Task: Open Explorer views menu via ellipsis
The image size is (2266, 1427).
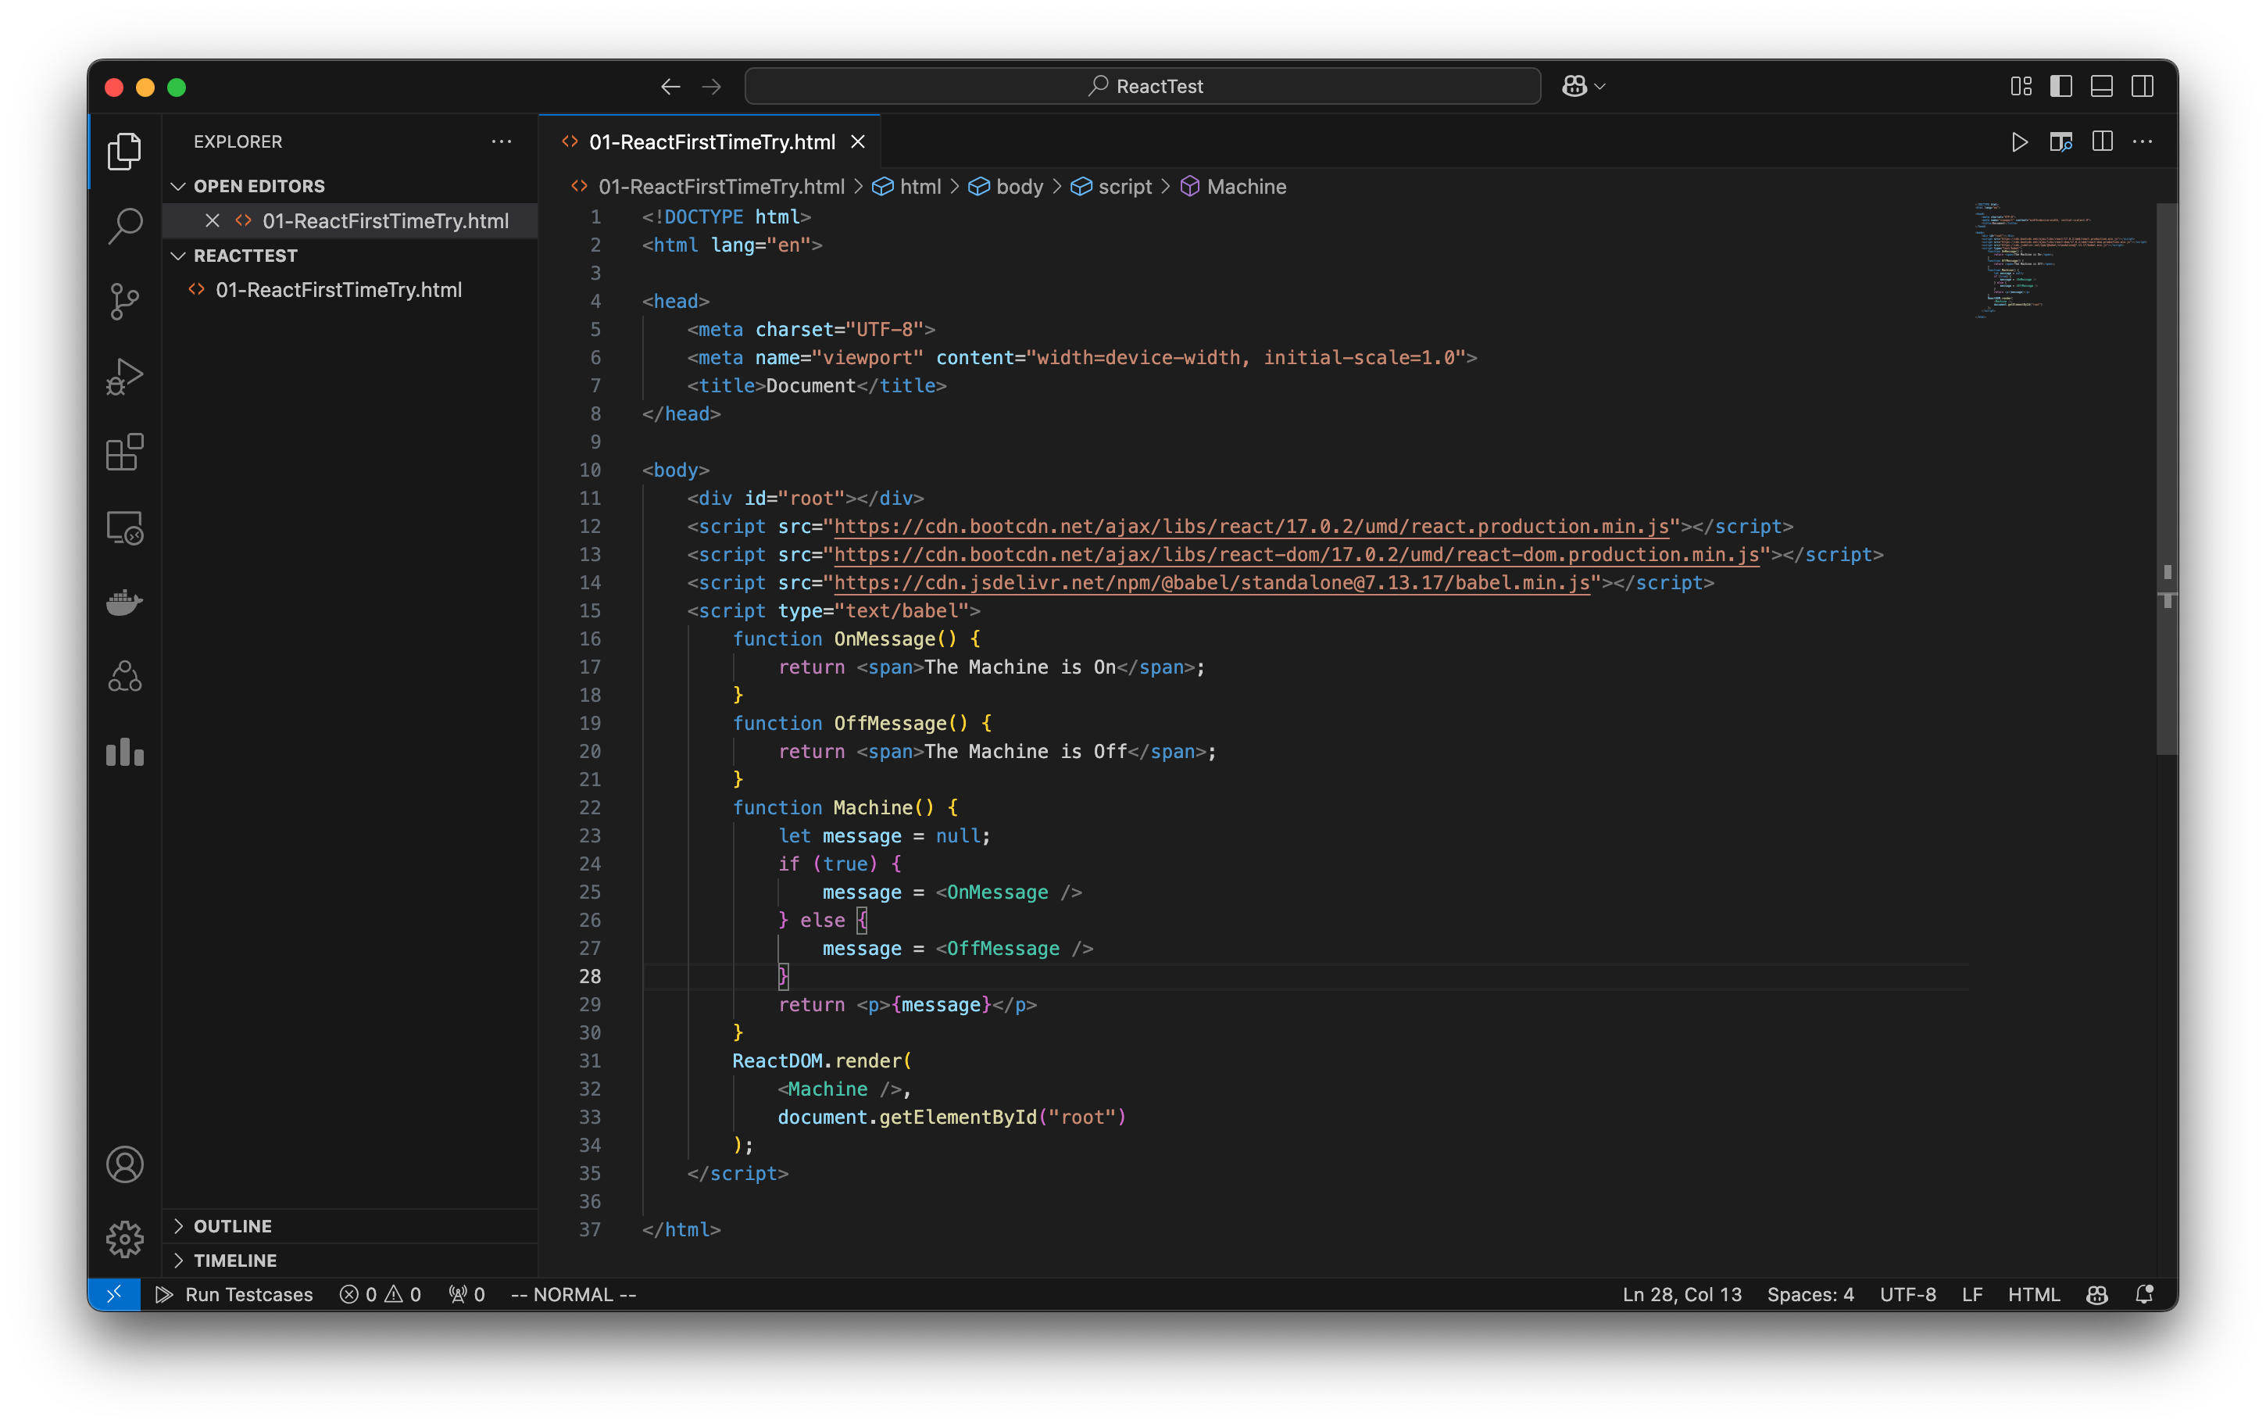Action: point(501,141)
